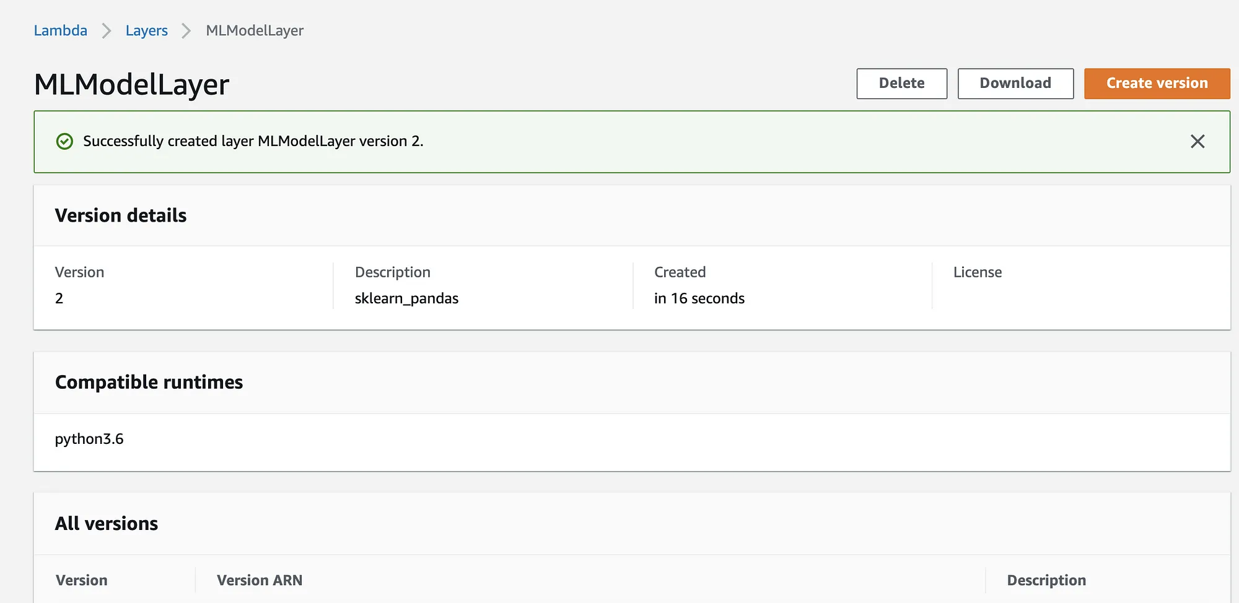Screen dimensions: 1239x603
Task: Click the MLModelLayer page heading
Action: coord(131,85)
